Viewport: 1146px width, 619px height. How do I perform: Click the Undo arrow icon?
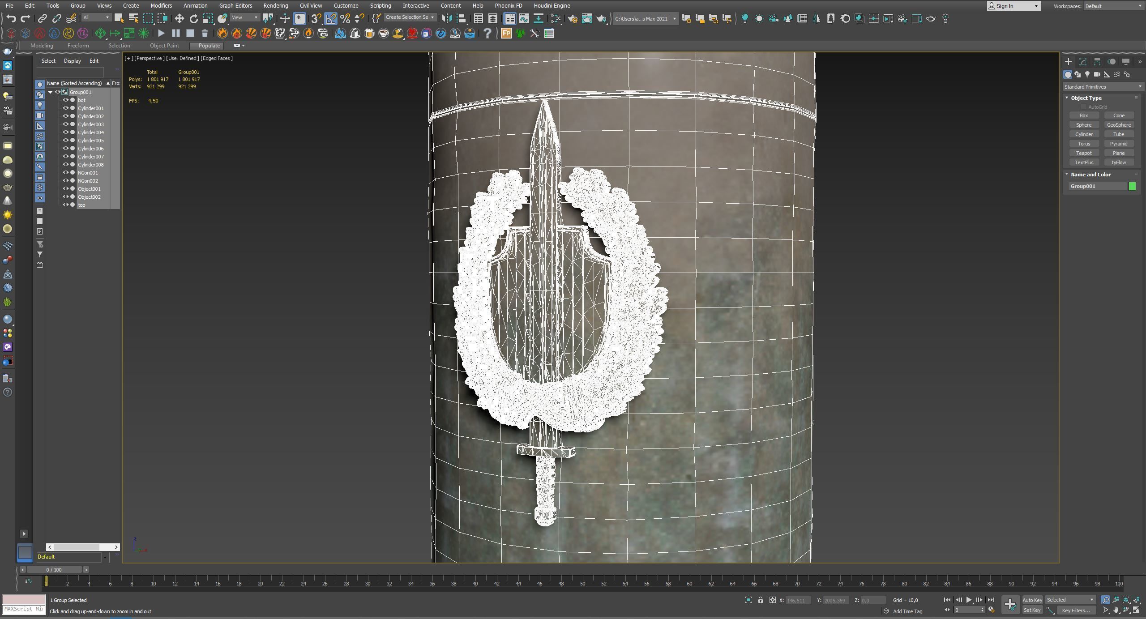coord(11,18)
